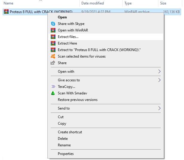The height and width of the screenshot is (160, 184).
Task: Select Restore previous versions
Action: (78, 100)
